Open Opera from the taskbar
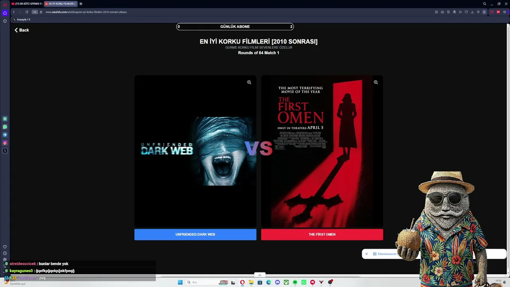This screenshot has width=510, height=287. click(x=242, y=282)
